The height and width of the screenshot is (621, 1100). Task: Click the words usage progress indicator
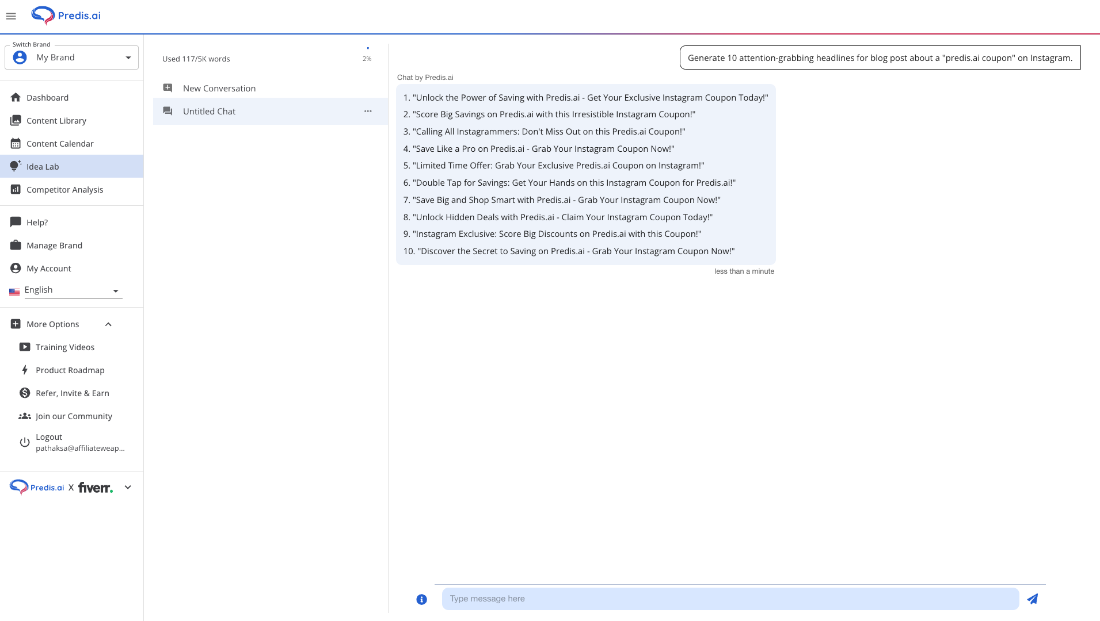click(367, 55)
